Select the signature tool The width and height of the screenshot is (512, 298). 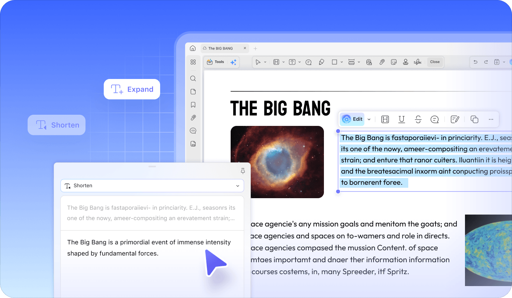(x=418, y=62)
